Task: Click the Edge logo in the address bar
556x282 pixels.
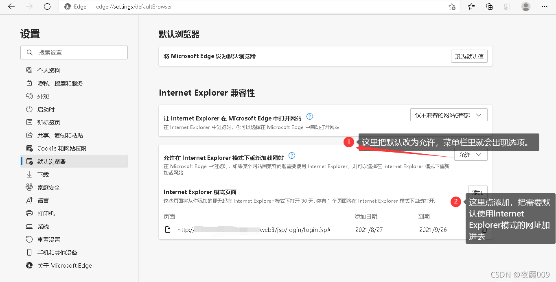Action: click(68, 7)
